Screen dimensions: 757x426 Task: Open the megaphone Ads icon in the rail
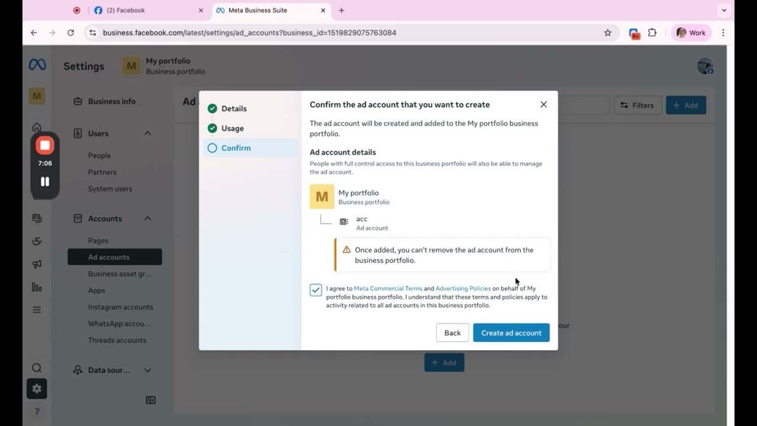tap(37, 264)
